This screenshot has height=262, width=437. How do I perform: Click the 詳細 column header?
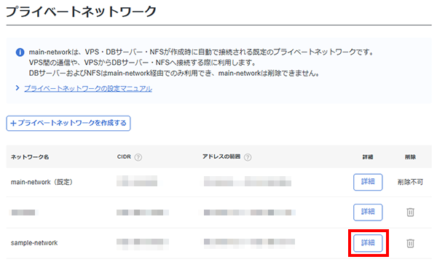pos(368,157)
